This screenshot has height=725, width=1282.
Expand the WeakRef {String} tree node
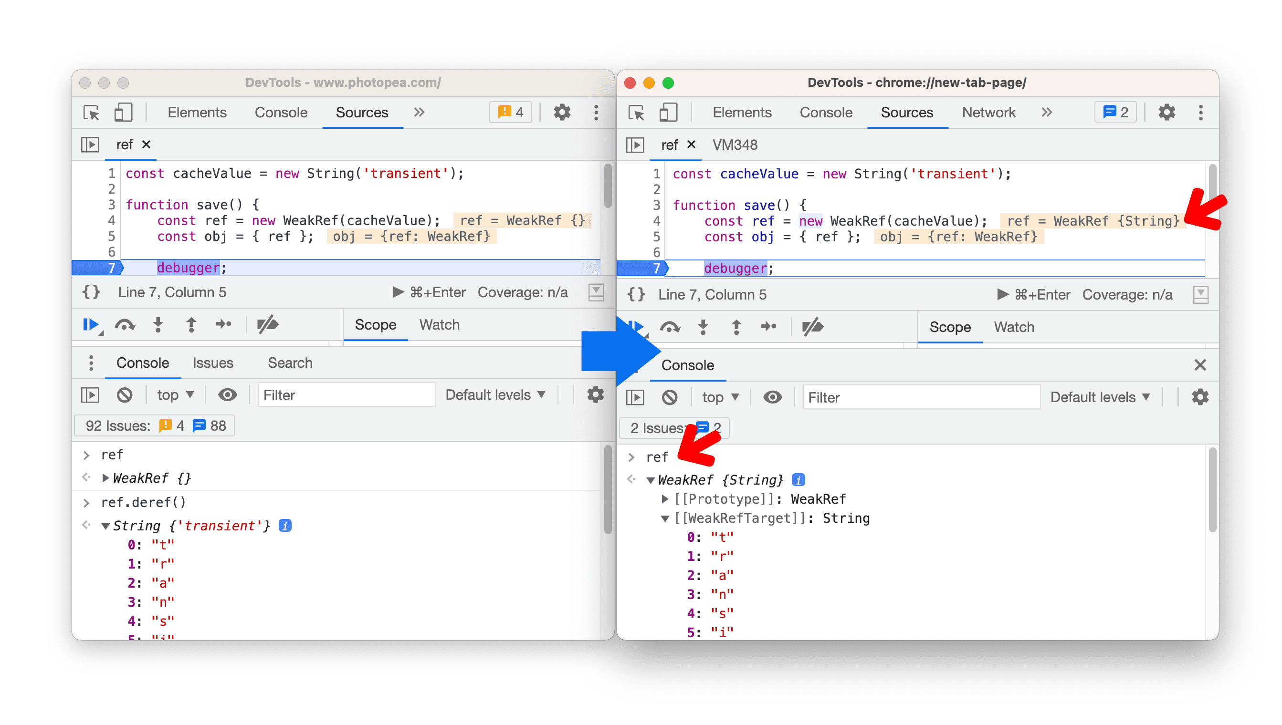click(x=647, y=478)
